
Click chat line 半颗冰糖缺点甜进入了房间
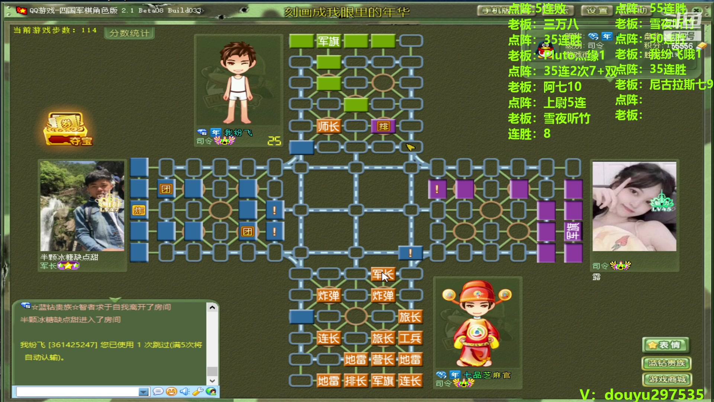pyautogui.click(x=71, y=319)
